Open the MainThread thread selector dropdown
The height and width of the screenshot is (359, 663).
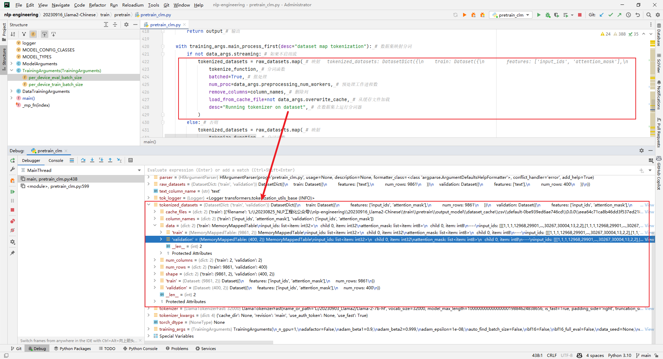coord(139,170)
